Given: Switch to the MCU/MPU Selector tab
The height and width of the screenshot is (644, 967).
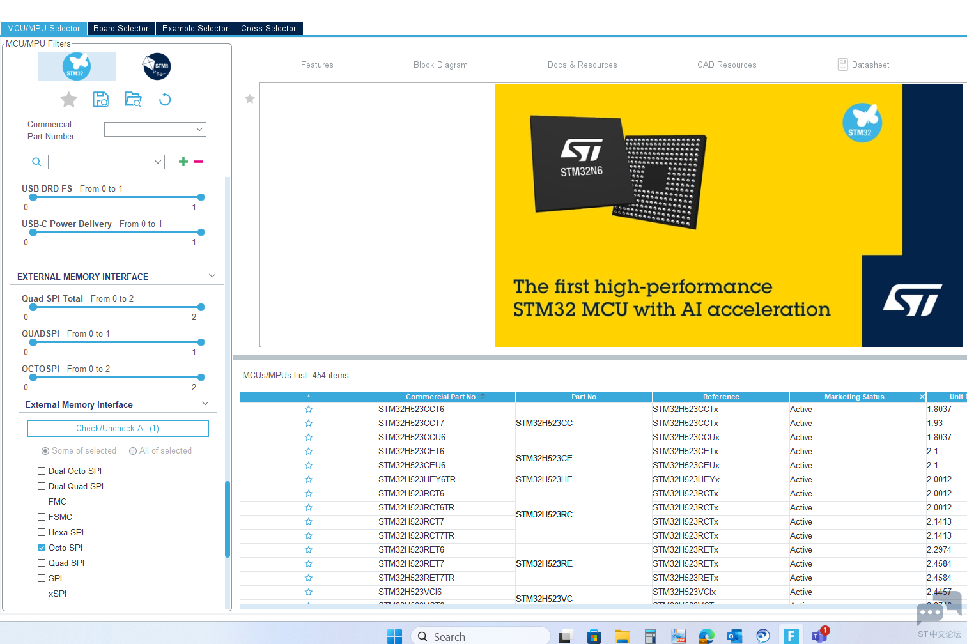Looking at the screenshot, I should (43, 29).
